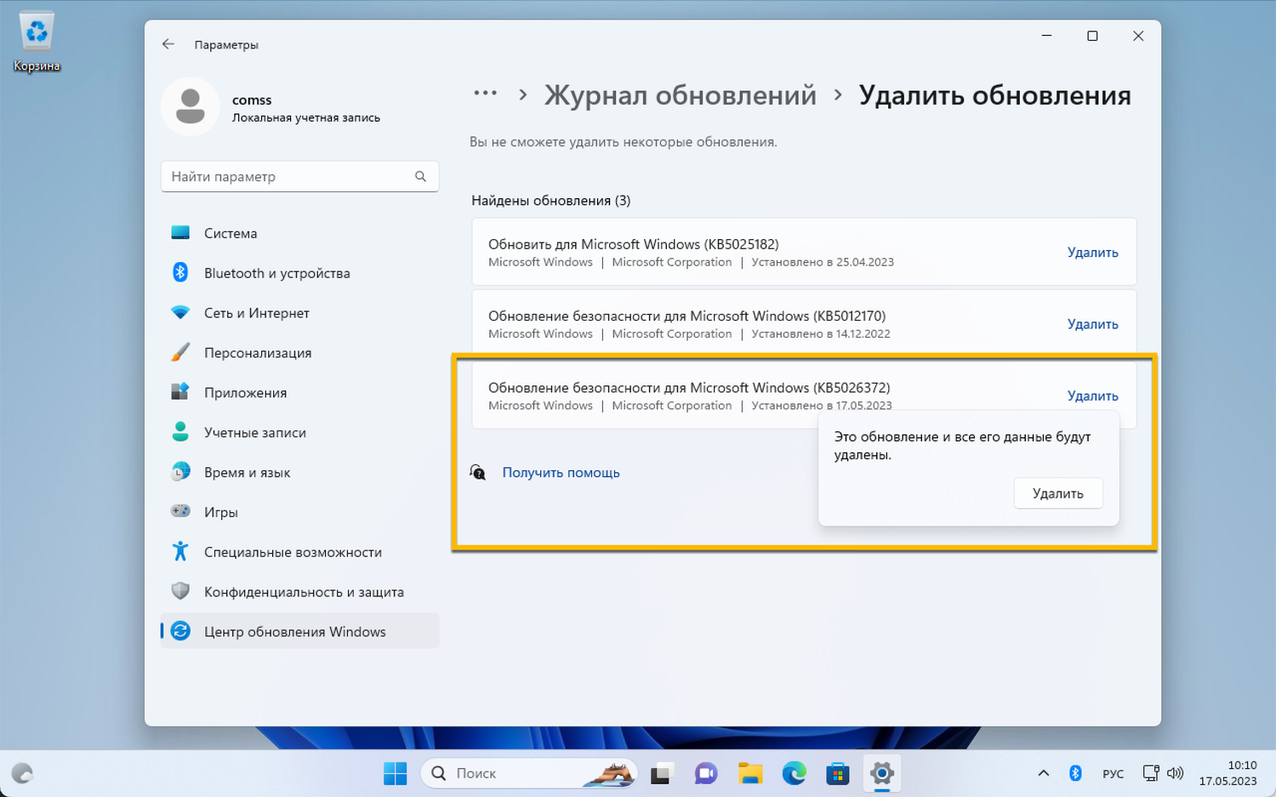Open the Система settings icon

[x=180, y=233]
